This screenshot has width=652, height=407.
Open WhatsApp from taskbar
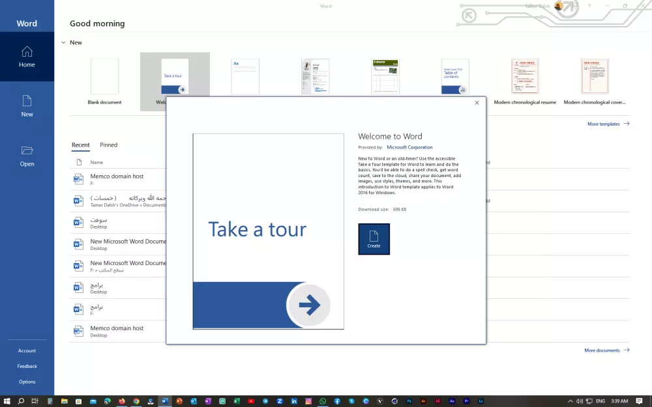coord(323,401)
